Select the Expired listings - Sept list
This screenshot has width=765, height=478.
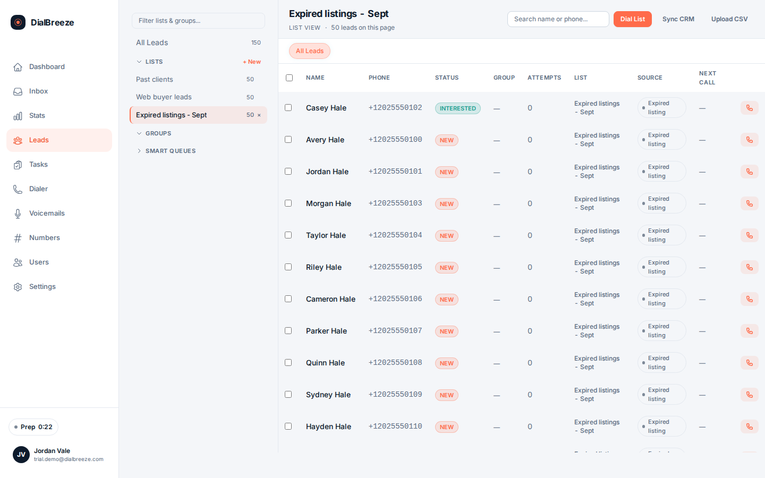198,115
